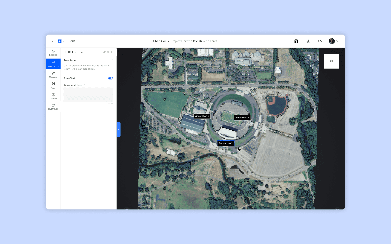The height and width of the screenshot is (244, 391).
Task: Delete annotation with trash icon
Action: [x=108, y=52]
